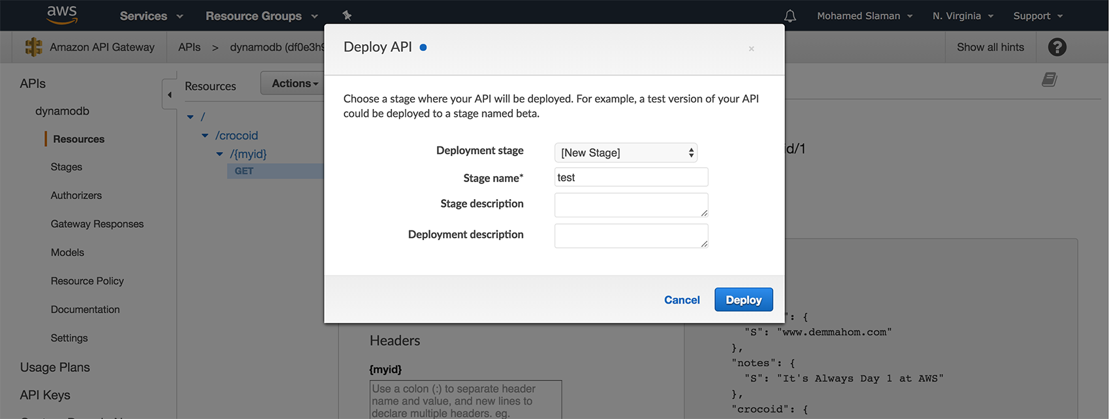Open Authorizers in the sidebar
Screen dimensions: 1109x419
76,195
